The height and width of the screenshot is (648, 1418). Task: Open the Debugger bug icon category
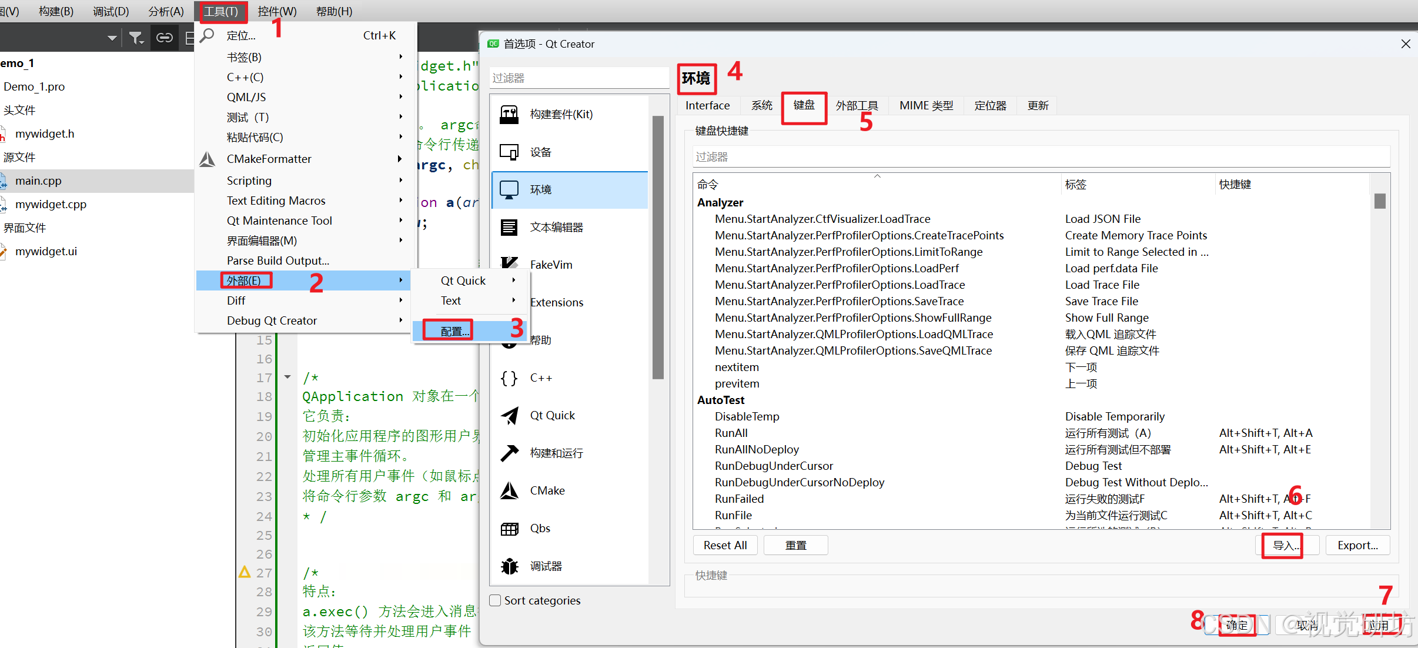509,566
